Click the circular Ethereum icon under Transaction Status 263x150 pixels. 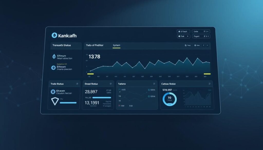(54, 68)
